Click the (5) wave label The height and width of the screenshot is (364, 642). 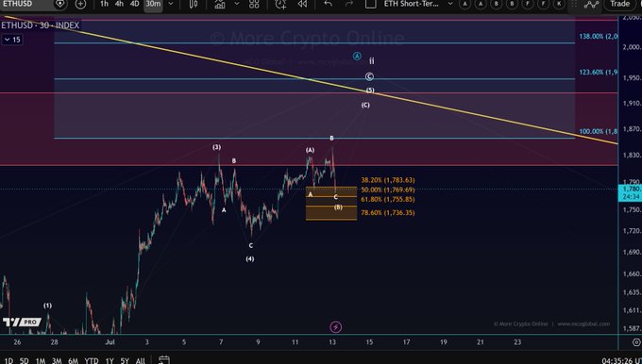point(370,90)
